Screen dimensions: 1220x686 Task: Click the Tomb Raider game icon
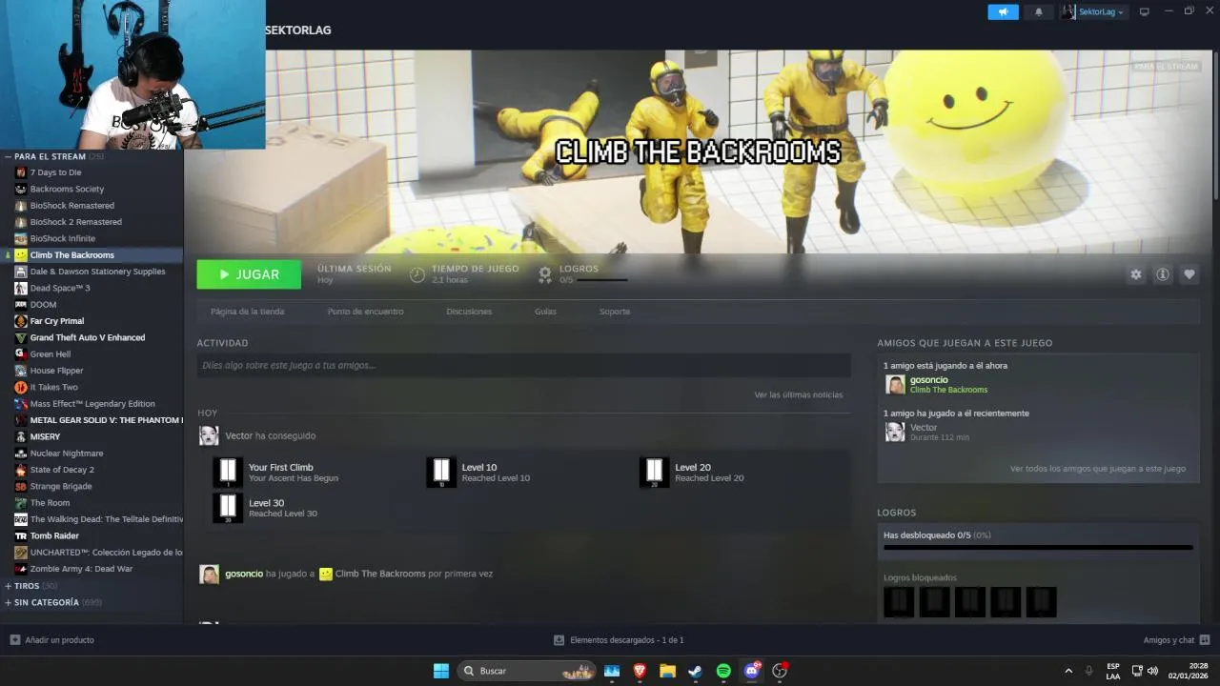coord(21,535)
